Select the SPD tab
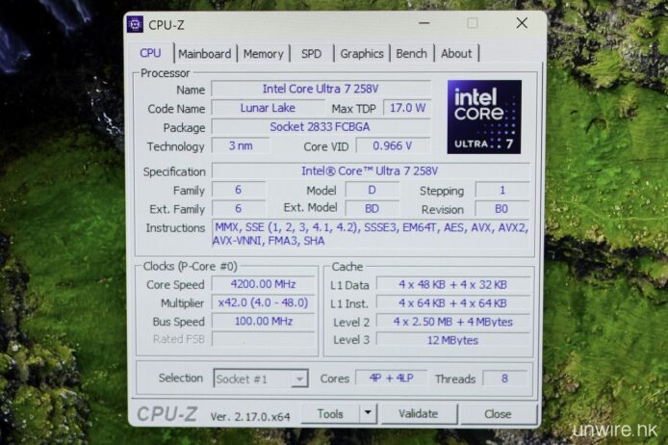 click(312, 54)
